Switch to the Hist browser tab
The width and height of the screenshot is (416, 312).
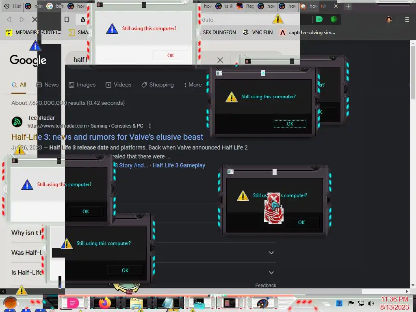pos(13,6)
